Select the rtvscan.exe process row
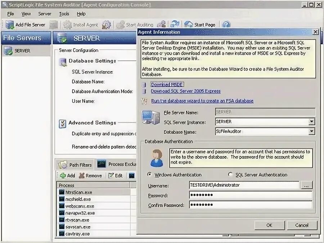This screenshot has height=243, width=324. pos(94,220)
